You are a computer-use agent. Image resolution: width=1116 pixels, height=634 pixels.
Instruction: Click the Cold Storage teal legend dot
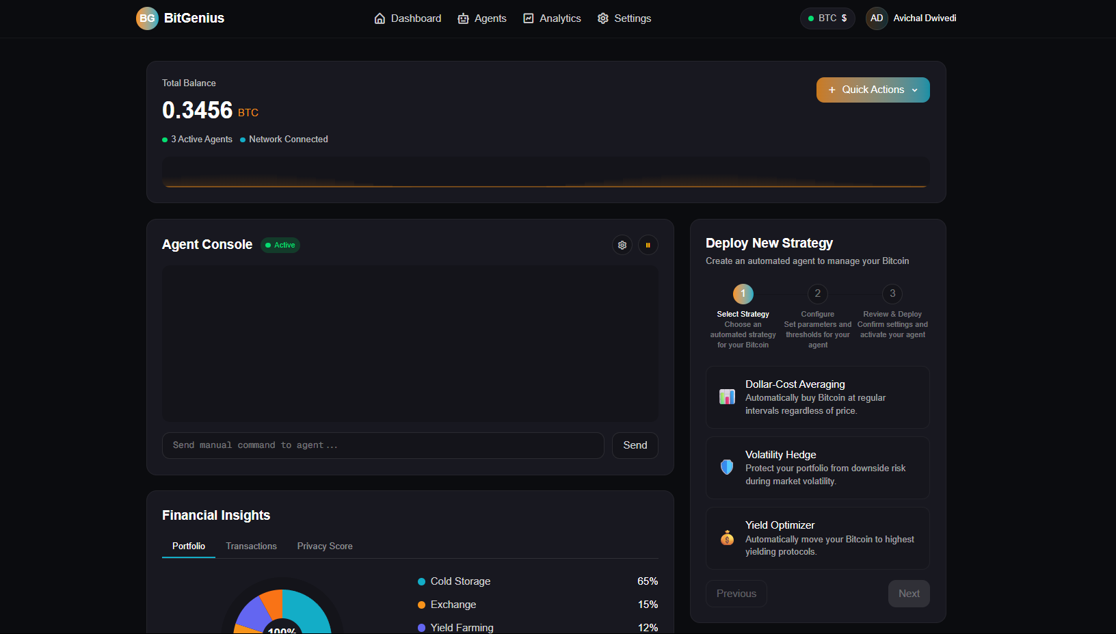point(421,582)
